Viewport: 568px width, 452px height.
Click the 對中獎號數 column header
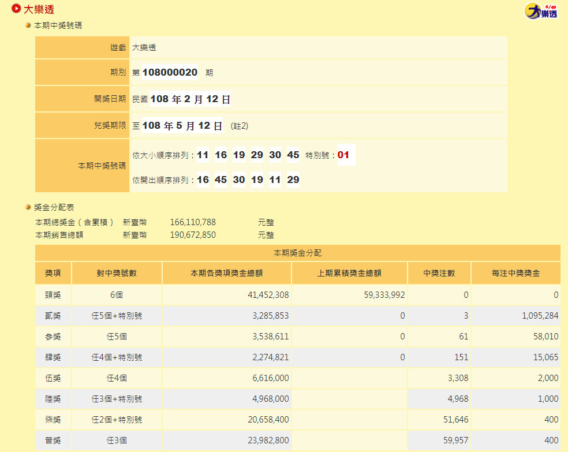tap(117, 273)
